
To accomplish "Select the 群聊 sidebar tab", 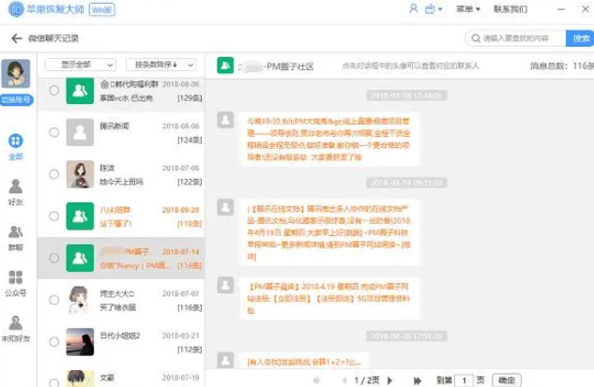I will click(16, 238).
